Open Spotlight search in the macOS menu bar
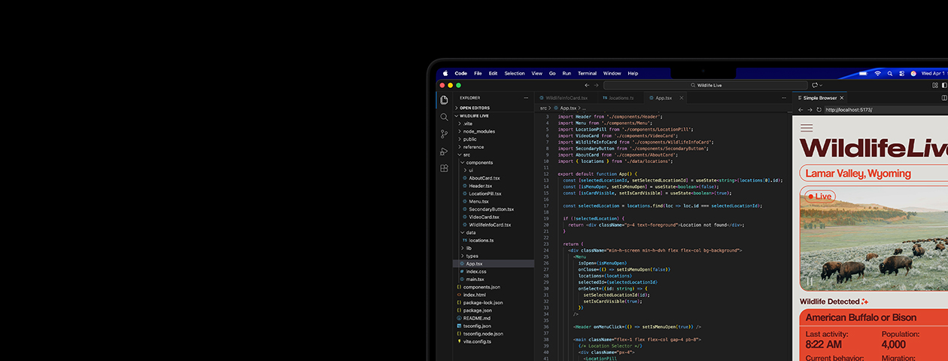This screenshot has width=948, height=361. 890,74
